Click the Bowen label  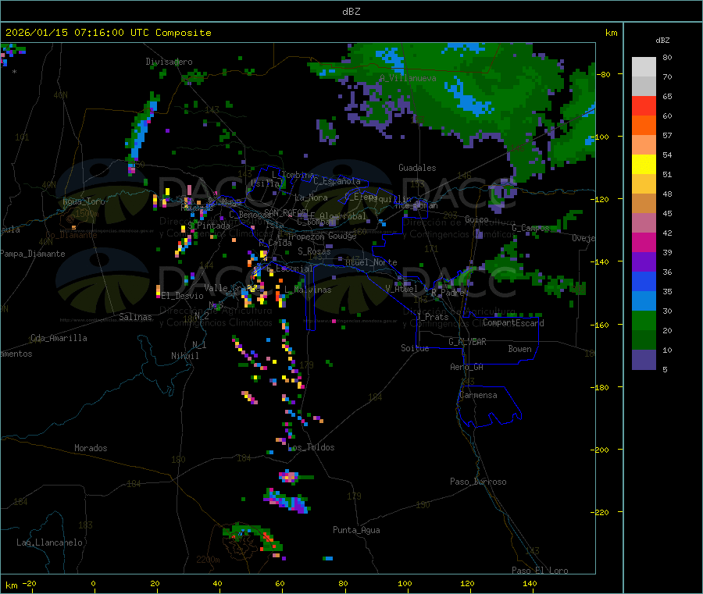point(519,349)
